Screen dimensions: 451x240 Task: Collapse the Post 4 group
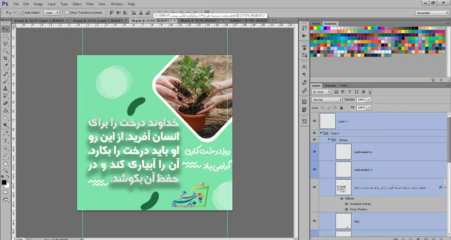[321, 133]
